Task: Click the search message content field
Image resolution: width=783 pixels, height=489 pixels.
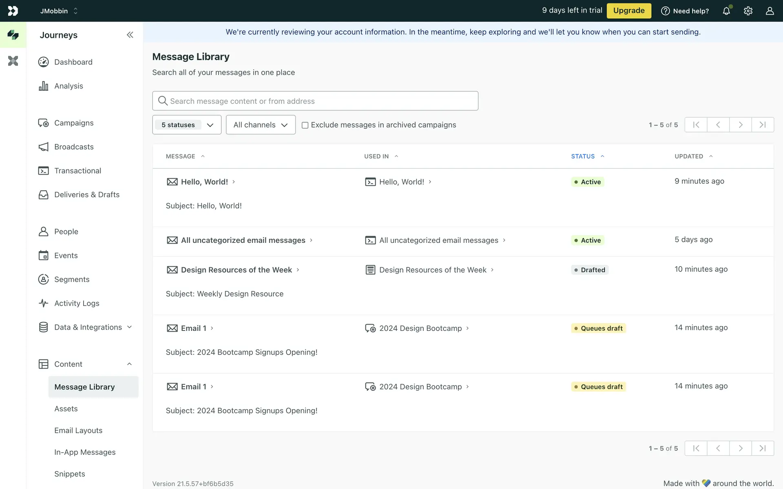Action: (x=315, y=101)
